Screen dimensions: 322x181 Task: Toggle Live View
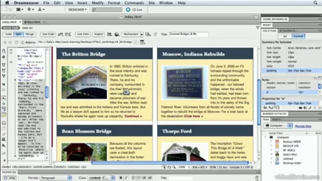[x=83, y=34]
